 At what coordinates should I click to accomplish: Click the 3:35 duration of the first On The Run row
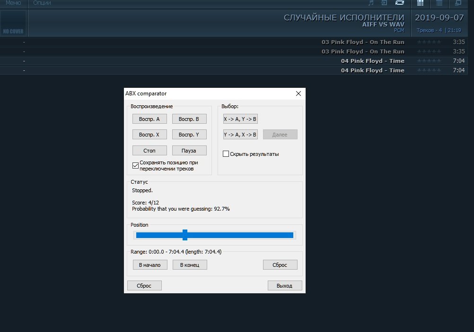coord(458,42)
